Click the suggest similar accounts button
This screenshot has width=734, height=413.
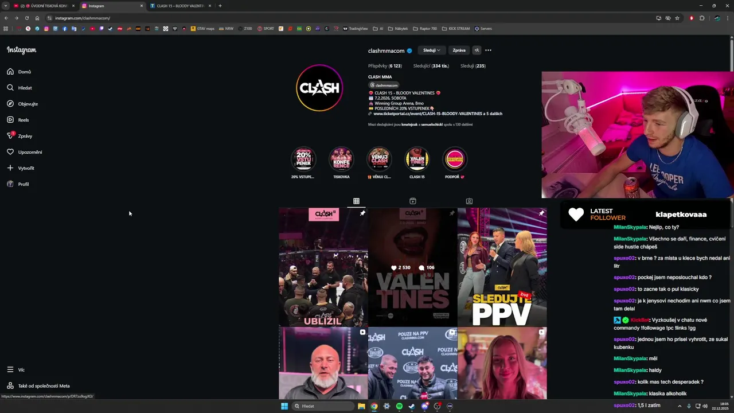tap(477, 50)
